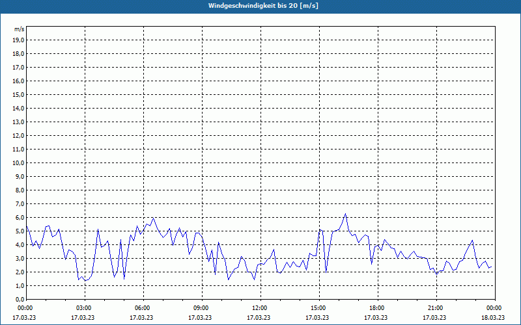
Task: Select the '17.03.23' date beneath 12:00
Action: (x=259, y=317)
